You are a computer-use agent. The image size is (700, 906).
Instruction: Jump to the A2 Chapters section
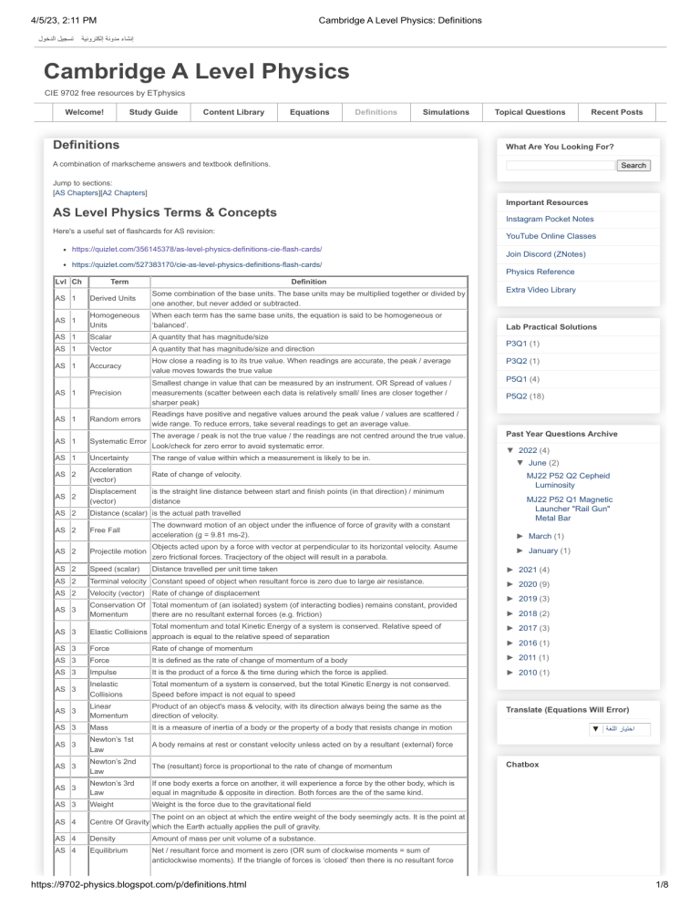point(124,193)
